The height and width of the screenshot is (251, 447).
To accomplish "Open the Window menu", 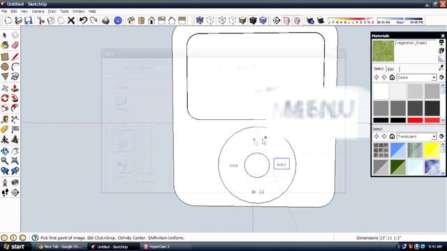I will (78, 11).
